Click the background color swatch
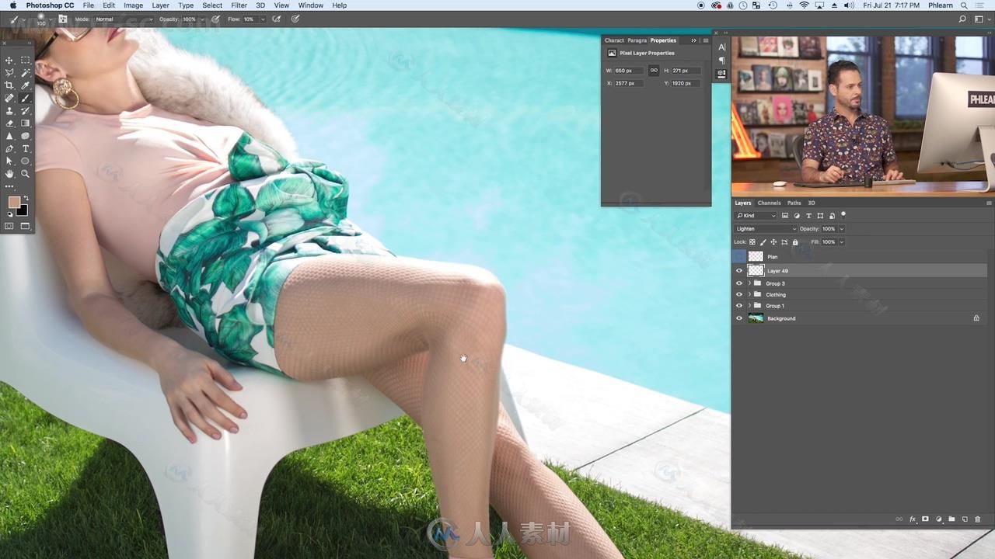This screenshot has height=559, width=995. point(23,210)
